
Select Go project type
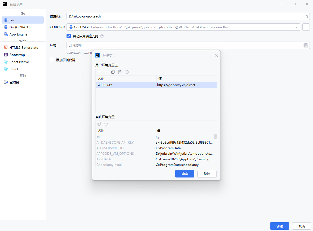click(x=23, y=20)
